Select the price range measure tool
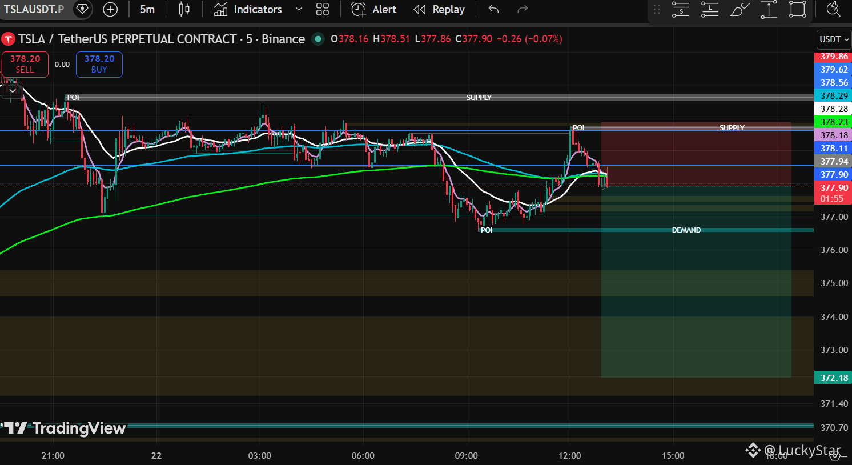 pyautogui.click(x=769, y=9)
